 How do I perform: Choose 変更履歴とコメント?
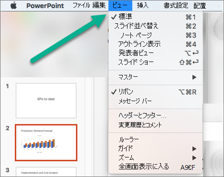155,125
